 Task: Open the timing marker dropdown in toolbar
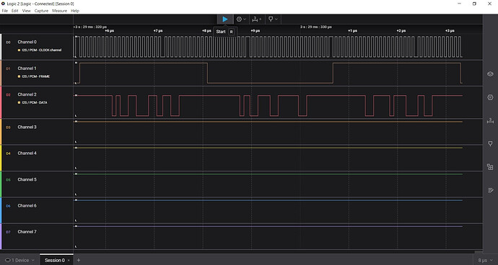(x=273, y=19)
